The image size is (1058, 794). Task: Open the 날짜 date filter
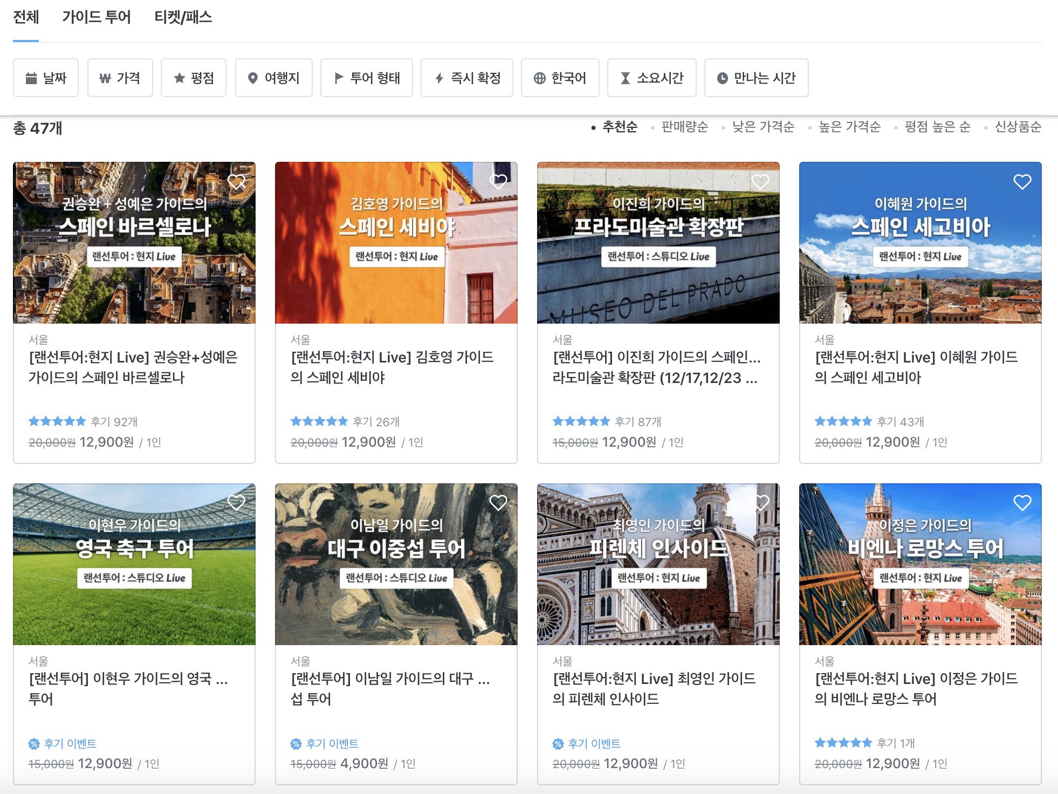pyautogui.click(x=46, y=78)
